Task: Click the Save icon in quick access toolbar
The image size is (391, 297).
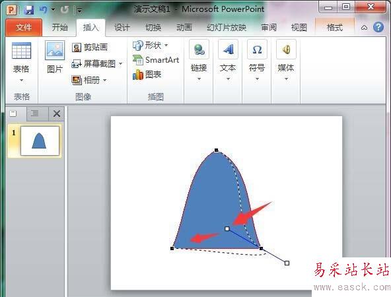Action: [x=29, y=10]
